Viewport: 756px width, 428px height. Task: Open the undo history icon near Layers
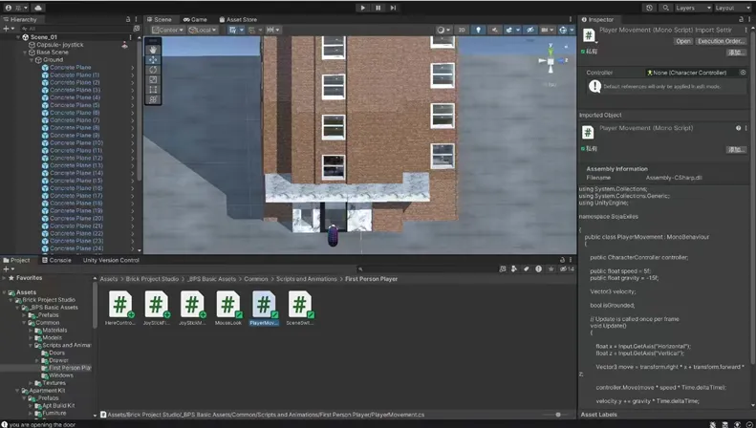tap(650, 8)
